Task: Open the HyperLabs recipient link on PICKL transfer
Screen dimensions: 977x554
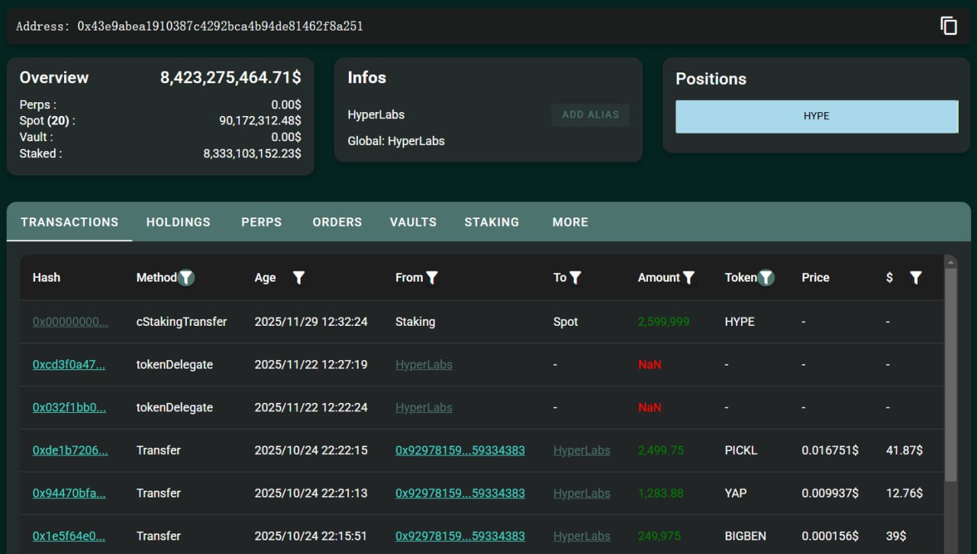Action: (582, 450)
